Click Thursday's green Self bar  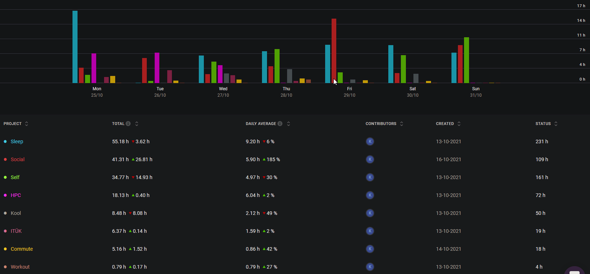pos(277,66)
